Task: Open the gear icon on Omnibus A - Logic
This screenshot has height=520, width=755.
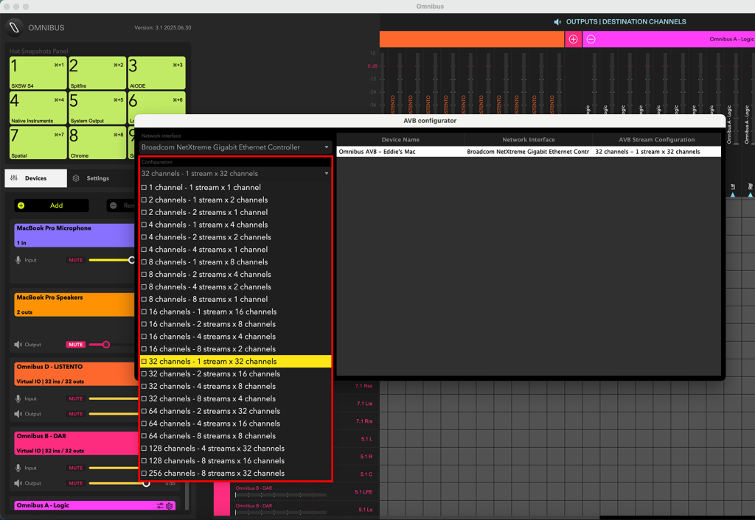Action: click(x=169, y=505)
